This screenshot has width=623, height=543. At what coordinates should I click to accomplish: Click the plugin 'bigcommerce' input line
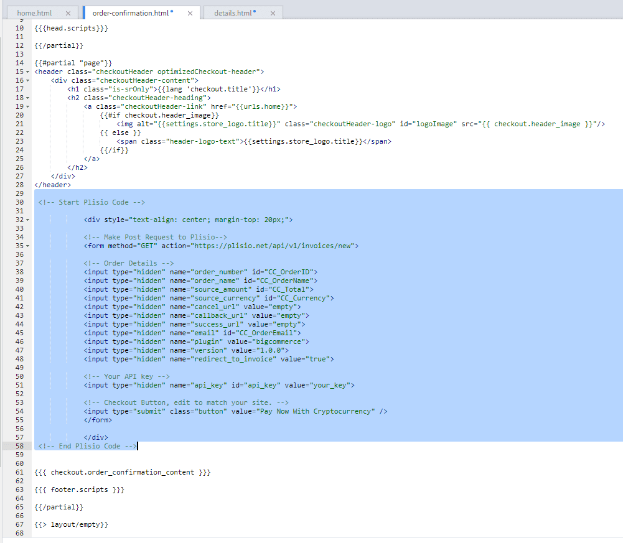tap(196, 341)
